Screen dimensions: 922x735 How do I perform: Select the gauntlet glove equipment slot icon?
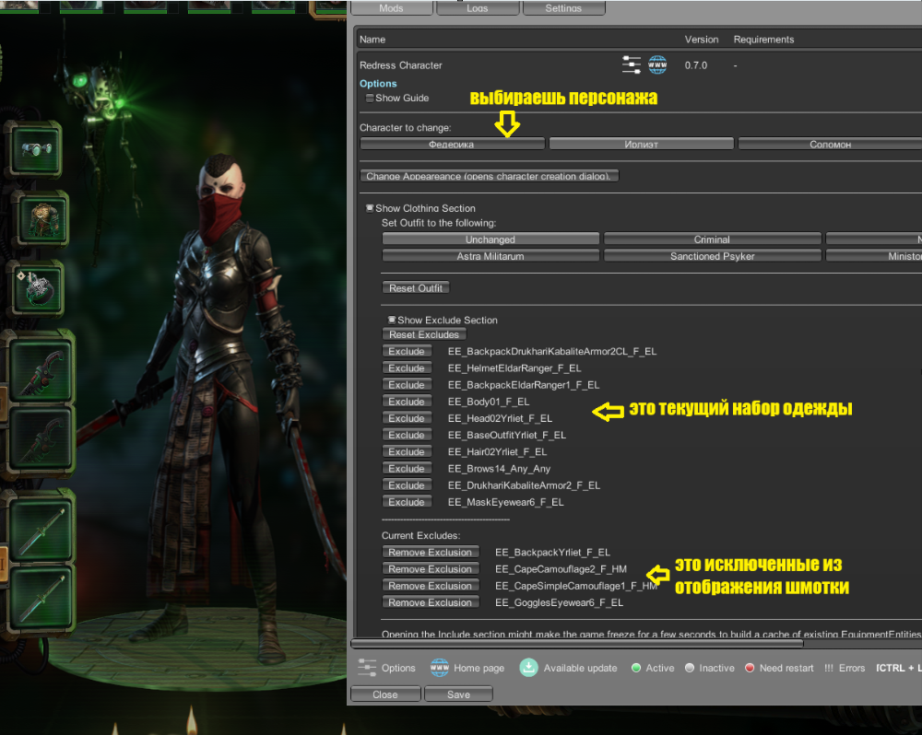[39, 289]
